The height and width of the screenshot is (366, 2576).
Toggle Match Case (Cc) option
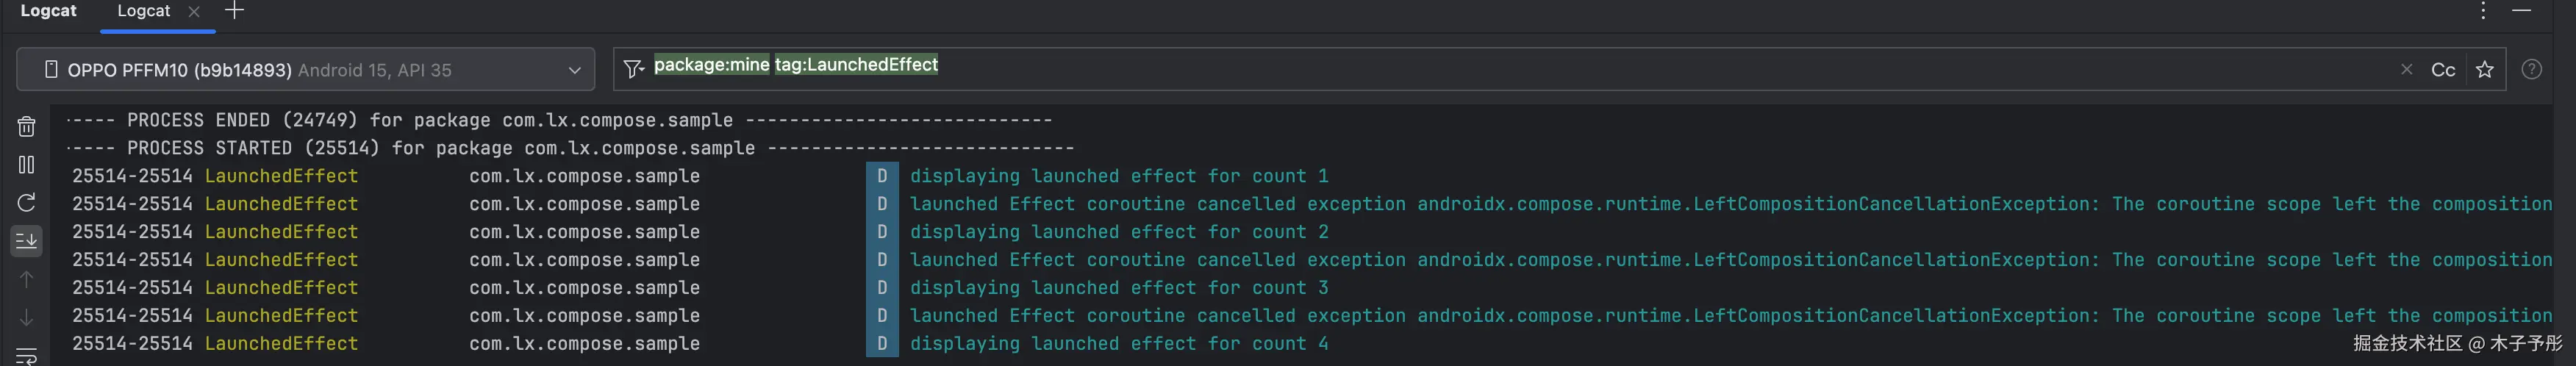[2443, 69]
